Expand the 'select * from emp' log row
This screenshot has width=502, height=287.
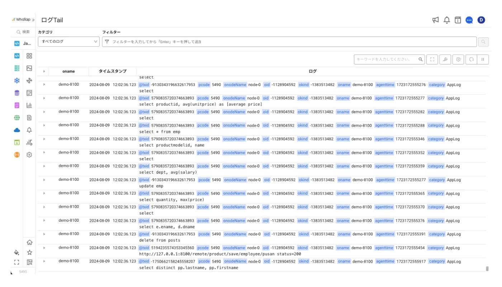coord(44,125)
